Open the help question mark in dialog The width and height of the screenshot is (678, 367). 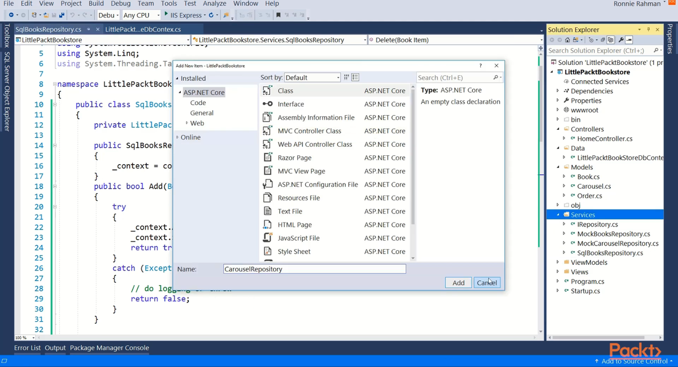point(481,65)
